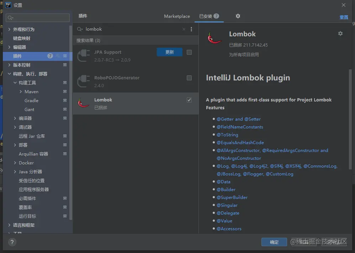The width and height of the screenshot is (355, 253).
Task: Open plugin search options three-dot menu
Action: pos(191,29)
